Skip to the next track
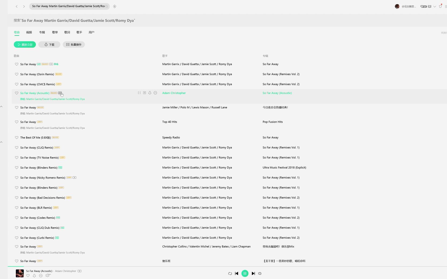The width and height of the screenshot is (447, 279). pyautogui.click(x=253, y=274)
